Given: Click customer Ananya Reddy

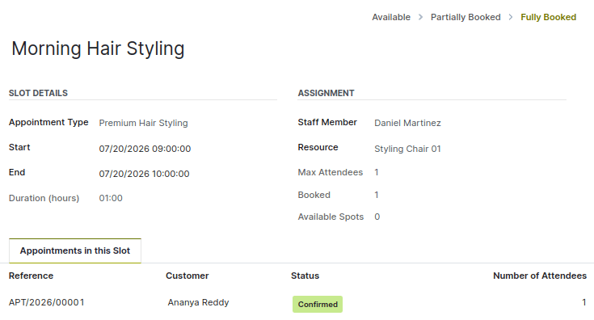Looking at the screenshot, I should tap(198, 302).
